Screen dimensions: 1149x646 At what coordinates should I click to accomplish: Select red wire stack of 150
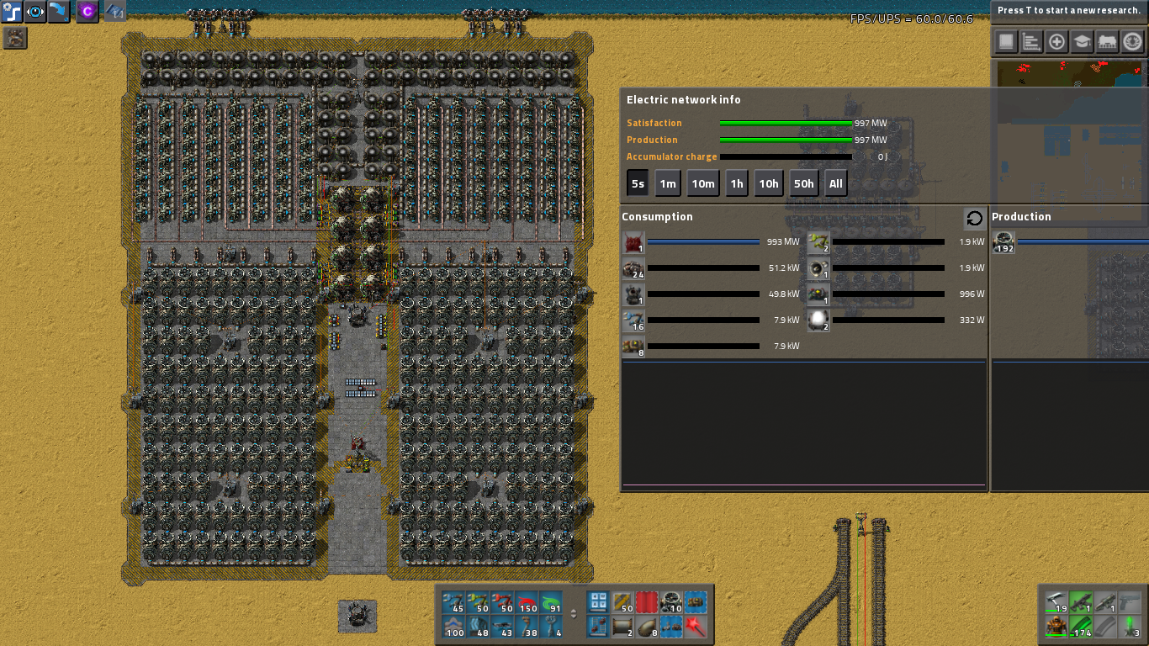[527, 602]
